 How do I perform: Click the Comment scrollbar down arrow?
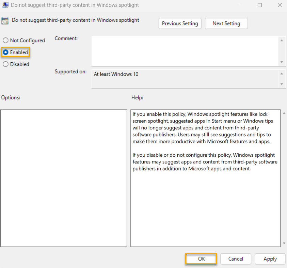tap(282, 62)
